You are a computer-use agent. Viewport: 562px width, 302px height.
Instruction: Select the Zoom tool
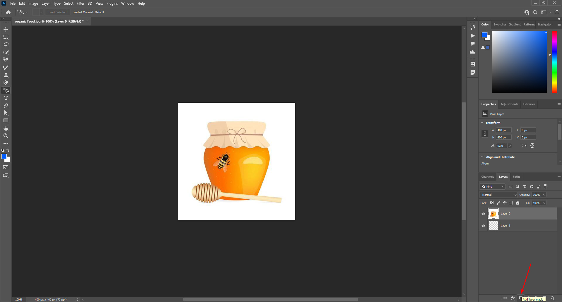tap(6, 136)
